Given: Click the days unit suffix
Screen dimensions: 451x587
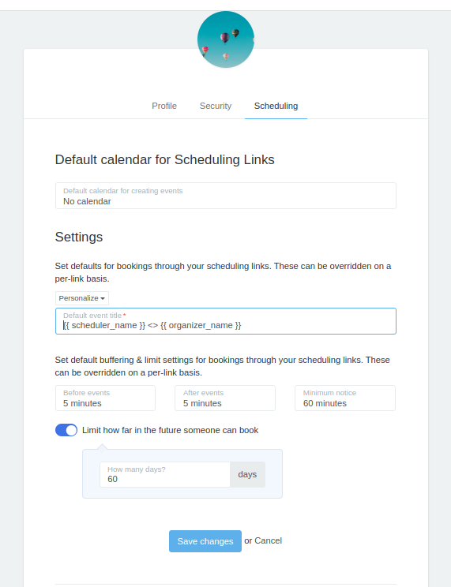Looking at the screenshot, I should pos(247,474).
